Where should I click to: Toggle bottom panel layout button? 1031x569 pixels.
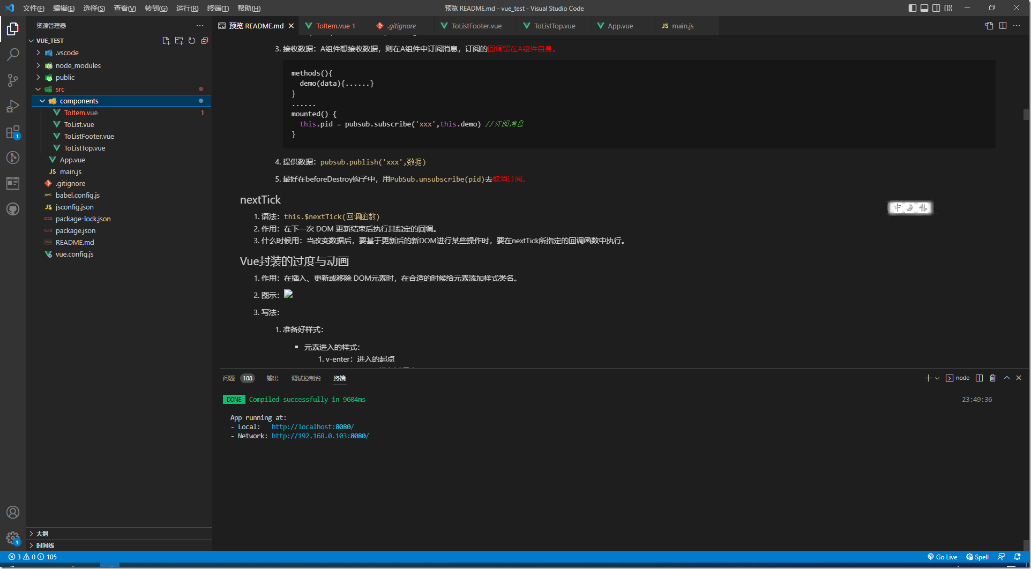pos(924,8)
